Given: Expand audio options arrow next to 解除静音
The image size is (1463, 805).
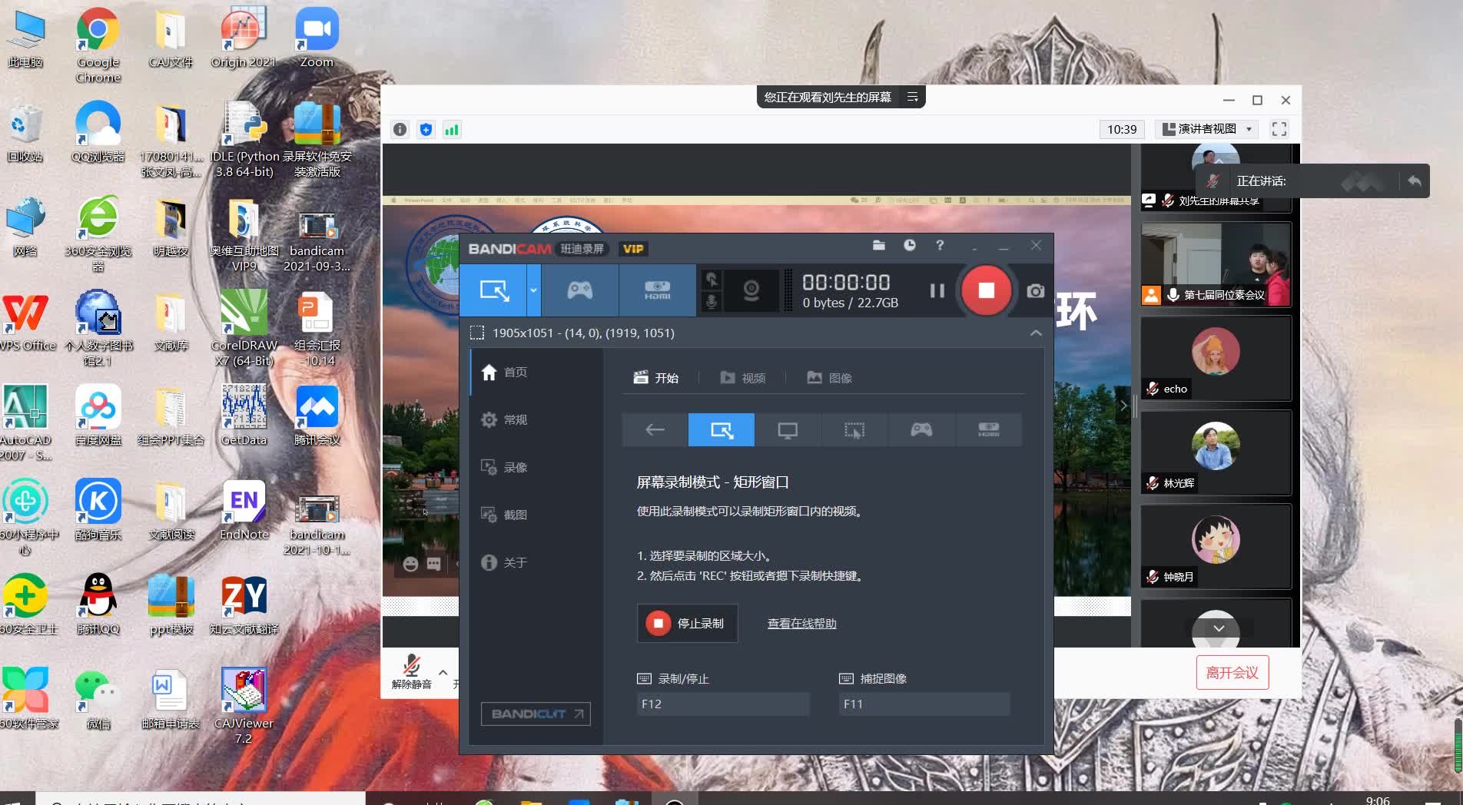Looking at the screenshot, I should click(443, 672).
